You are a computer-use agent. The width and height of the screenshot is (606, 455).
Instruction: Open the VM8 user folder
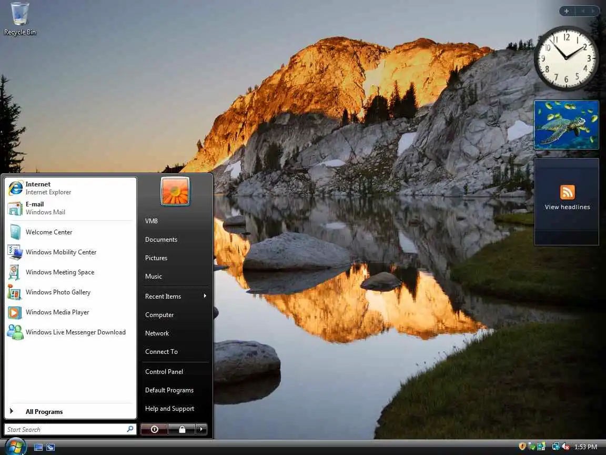point(175,221)
